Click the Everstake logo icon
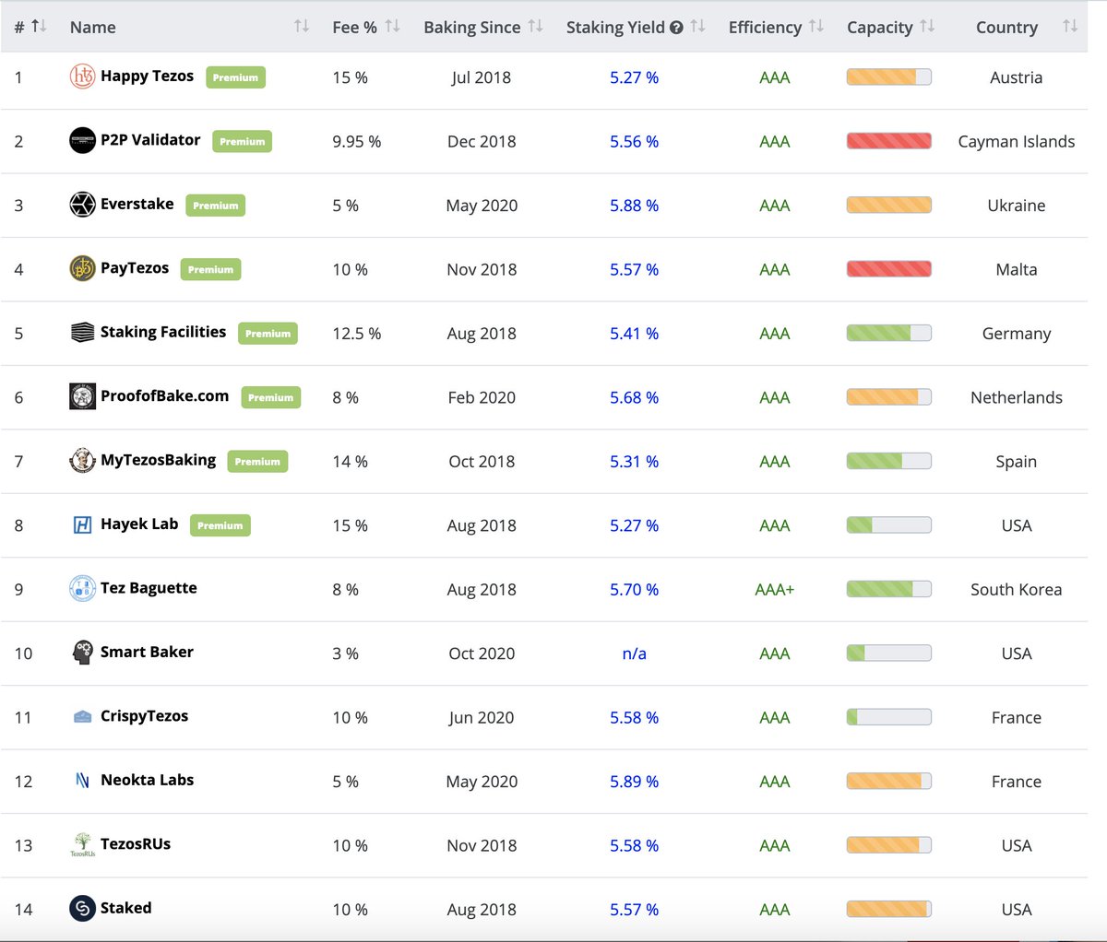The width and height of the screenshot is (1107, 942). (x=83, y=205)
